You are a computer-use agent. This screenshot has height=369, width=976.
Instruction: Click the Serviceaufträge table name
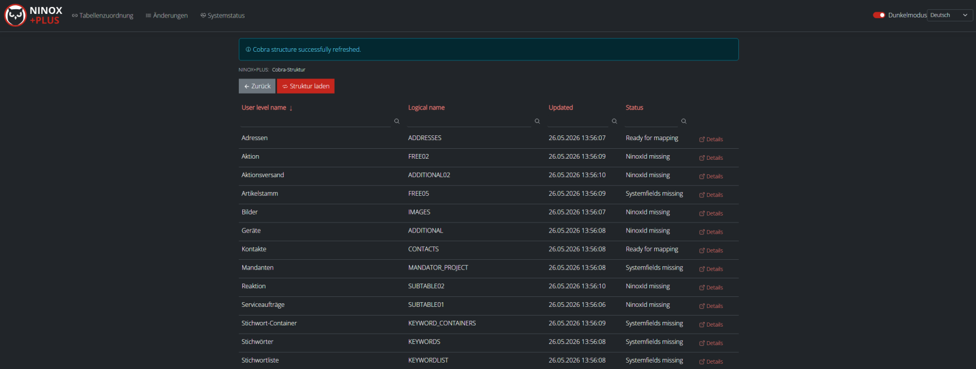tap(263, 305)
